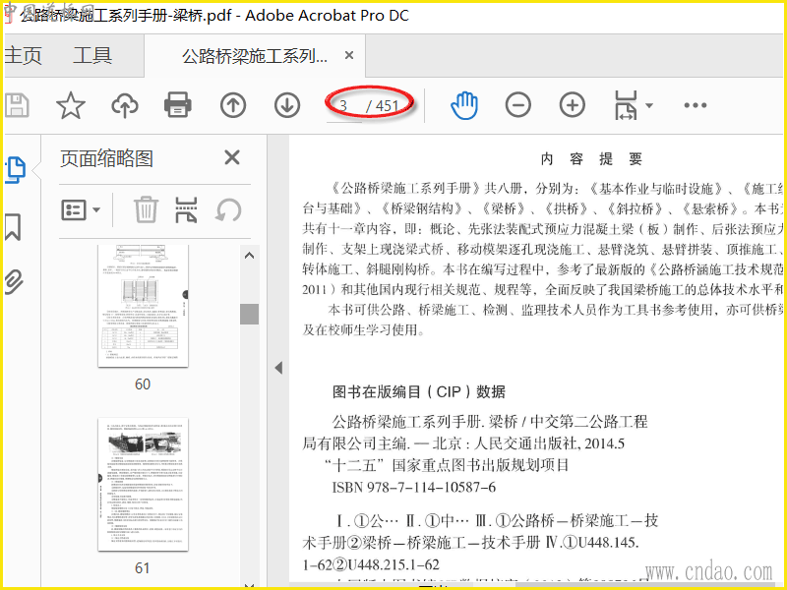
Task: Click the page number input field
Action: (344, 106)
